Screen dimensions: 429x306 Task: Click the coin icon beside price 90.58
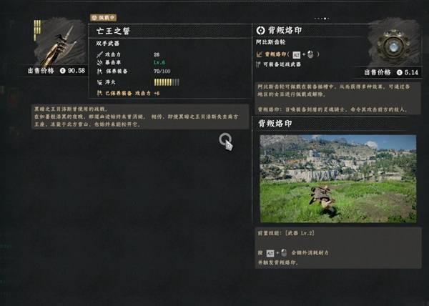tap(63, 71)
